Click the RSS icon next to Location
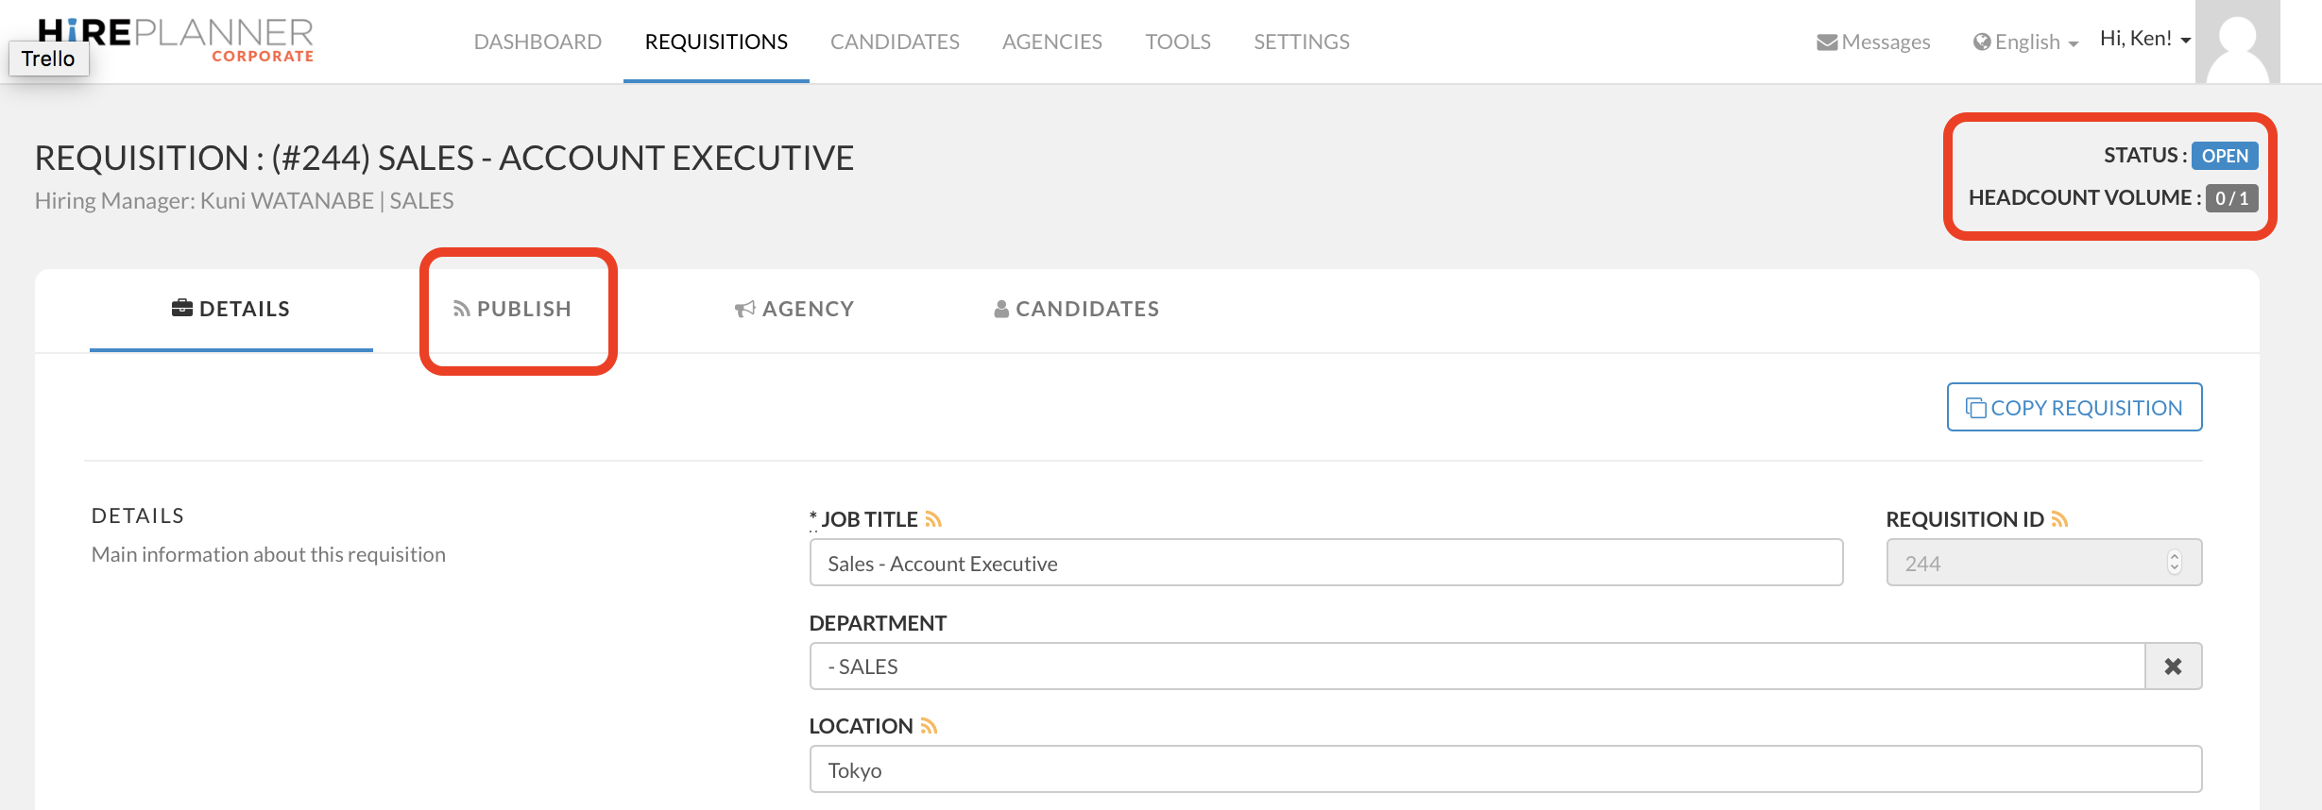 [x=929, y=726]
